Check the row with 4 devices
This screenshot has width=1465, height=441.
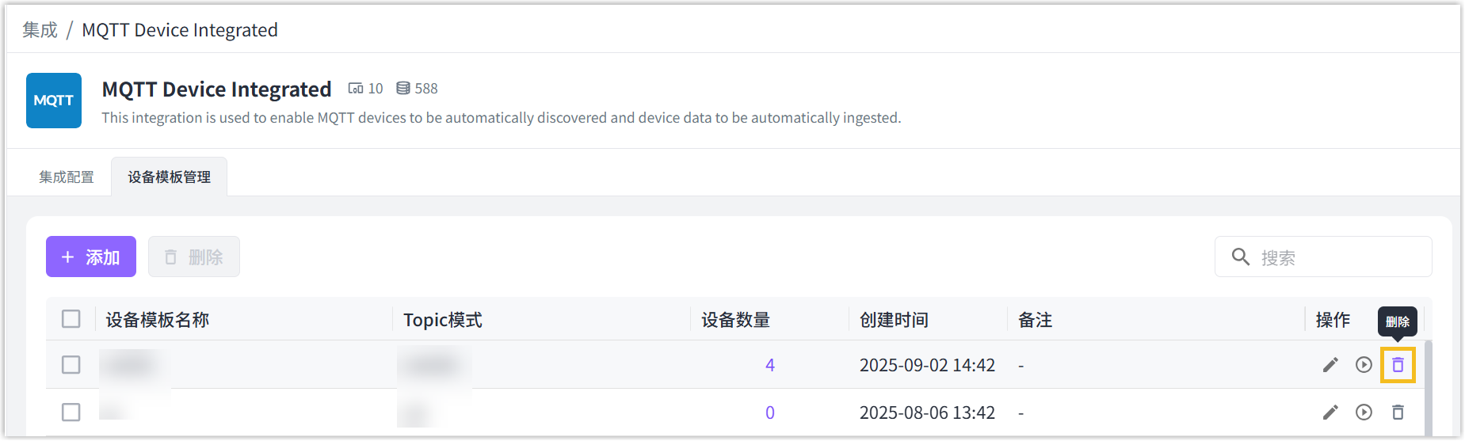[x=71, y=365]
